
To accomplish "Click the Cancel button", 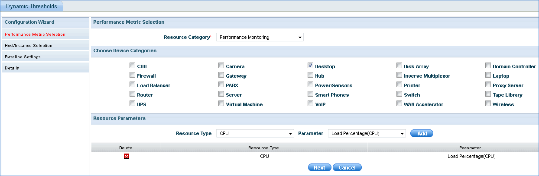I will tap(347, 167).
